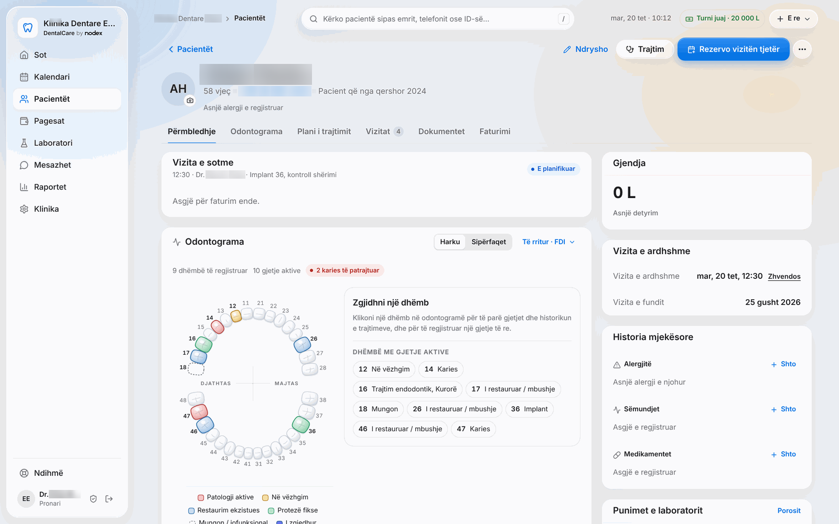Click the DentalCare tooth logo

point(28,27)
